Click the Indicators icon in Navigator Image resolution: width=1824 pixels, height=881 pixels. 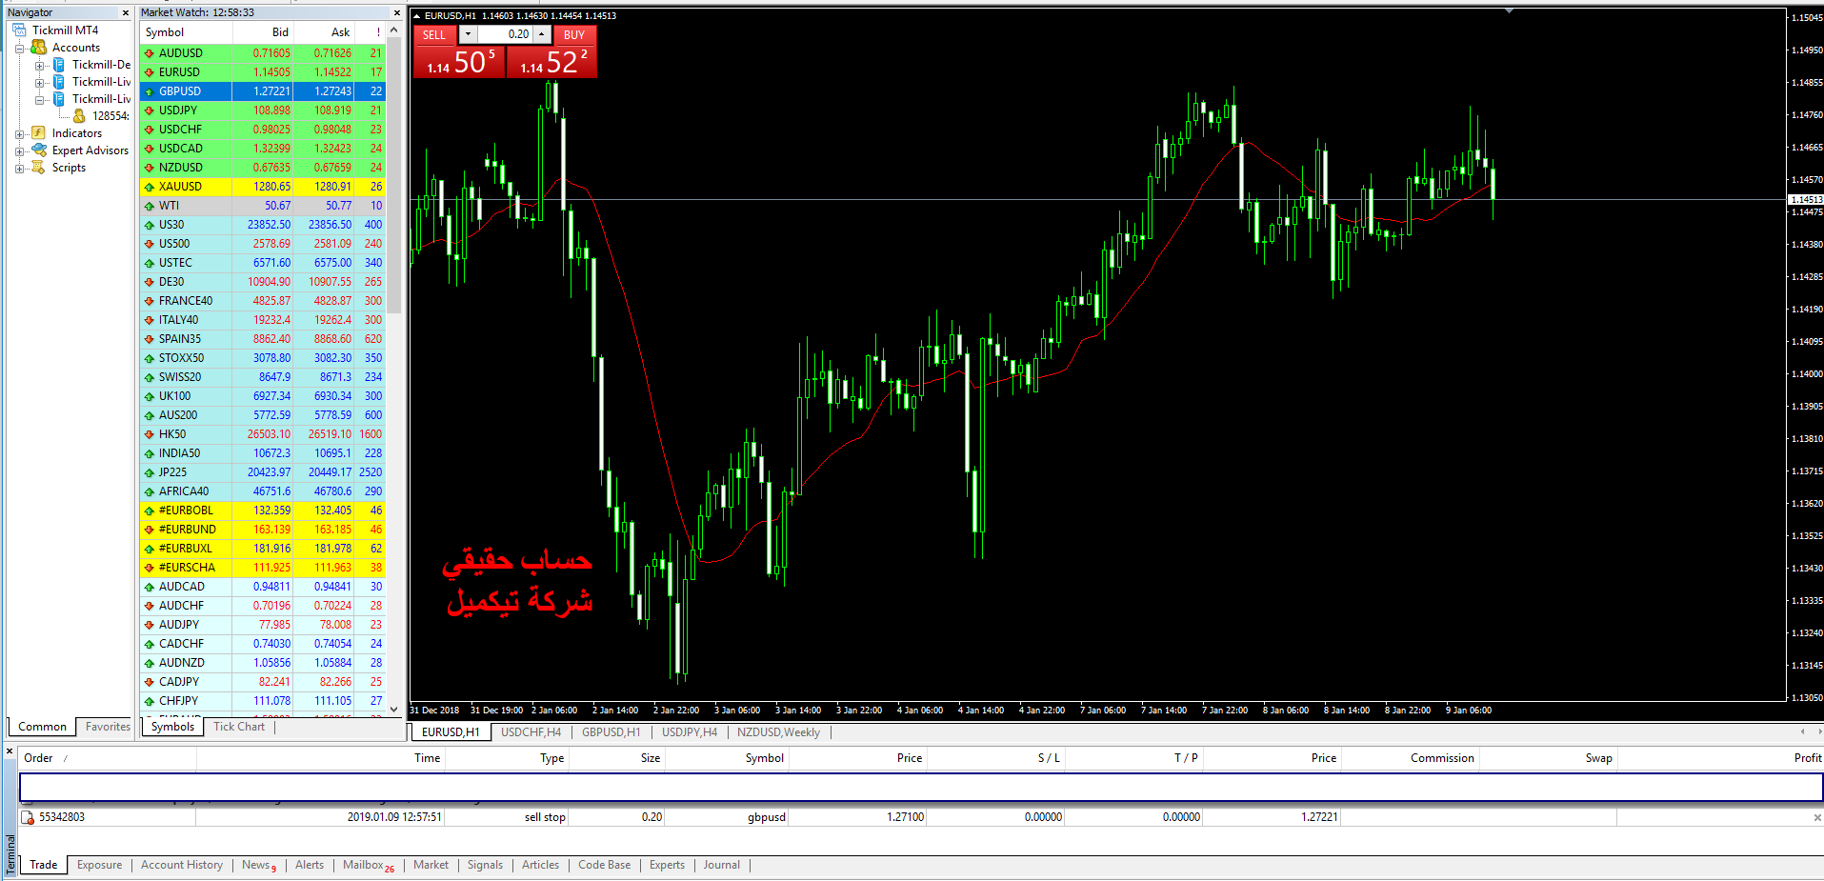point(38,133)
